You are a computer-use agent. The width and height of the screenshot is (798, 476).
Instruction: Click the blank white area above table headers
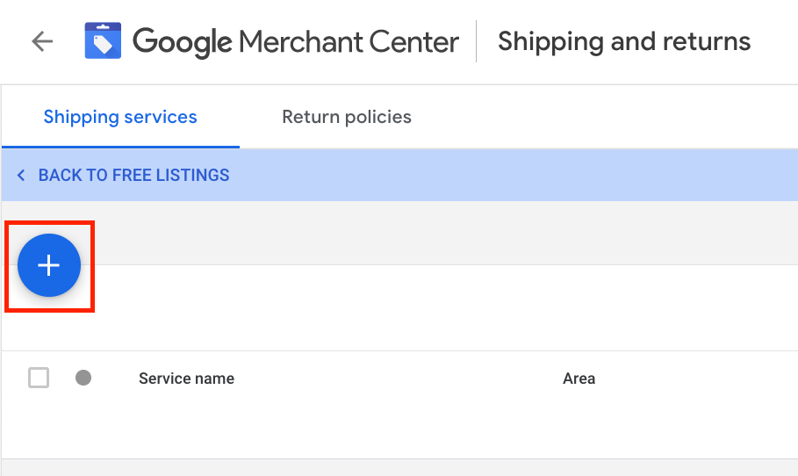click(x=439, y=307)
